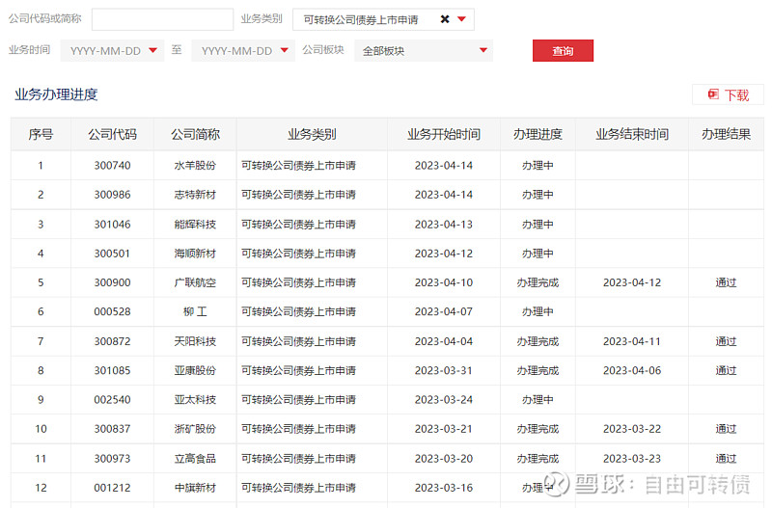Screen dimensions: 772x508
Task: Select company name 柳工
Action: 195,311
